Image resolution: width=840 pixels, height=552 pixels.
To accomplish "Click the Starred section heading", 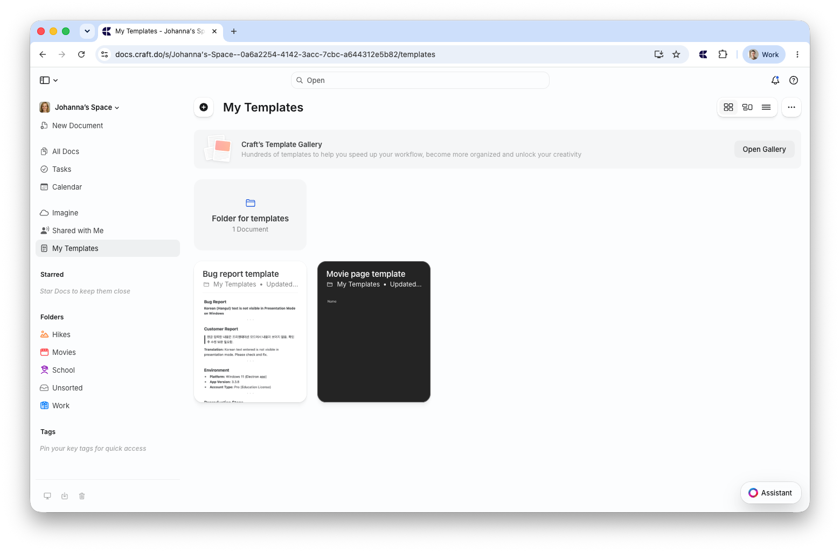I will (52, 275).
